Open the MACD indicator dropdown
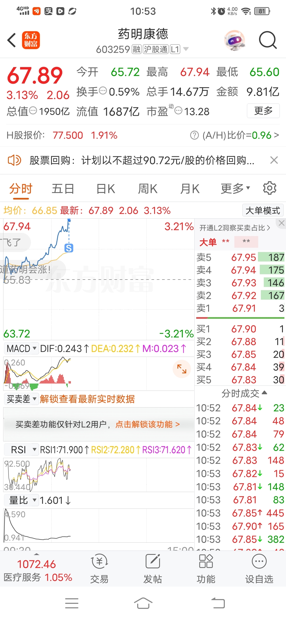 click(21, 348)
